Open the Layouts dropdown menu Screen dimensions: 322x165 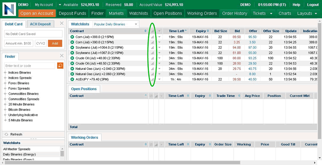tap(307, 14)
